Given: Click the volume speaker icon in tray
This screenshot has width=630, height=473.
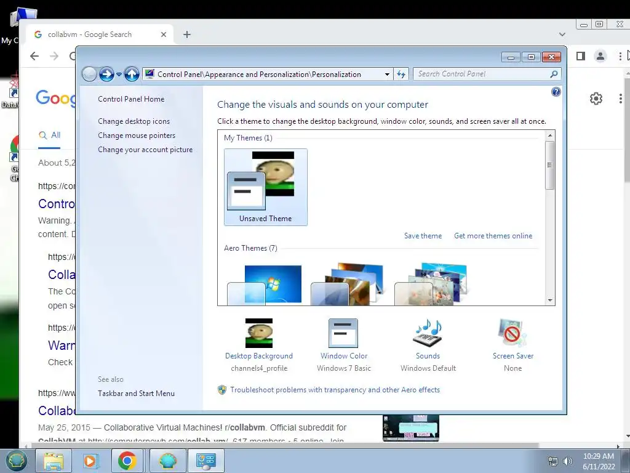Looking at the screenshot, I should (x=567, y=461).
